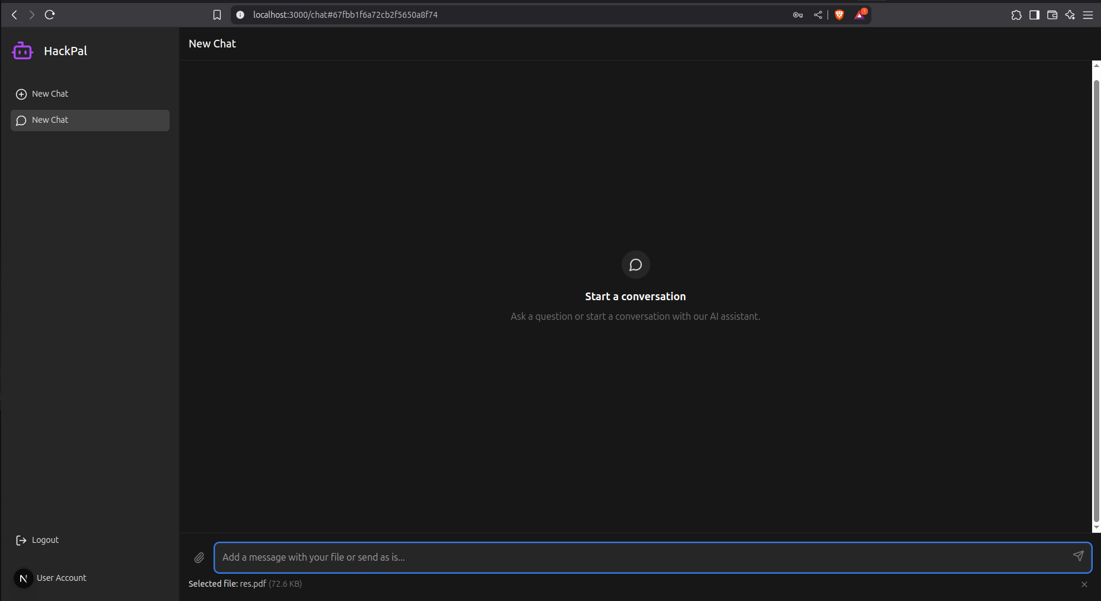Click the HackPal robot logo
The width and height of the screenshot is (1101, 601).
(23, 51)
